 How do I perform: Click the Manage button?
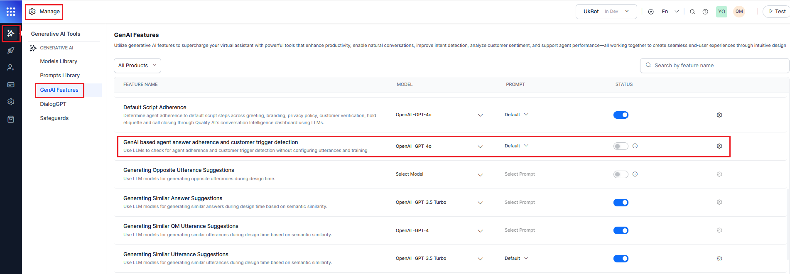click(x=44, y=12)
